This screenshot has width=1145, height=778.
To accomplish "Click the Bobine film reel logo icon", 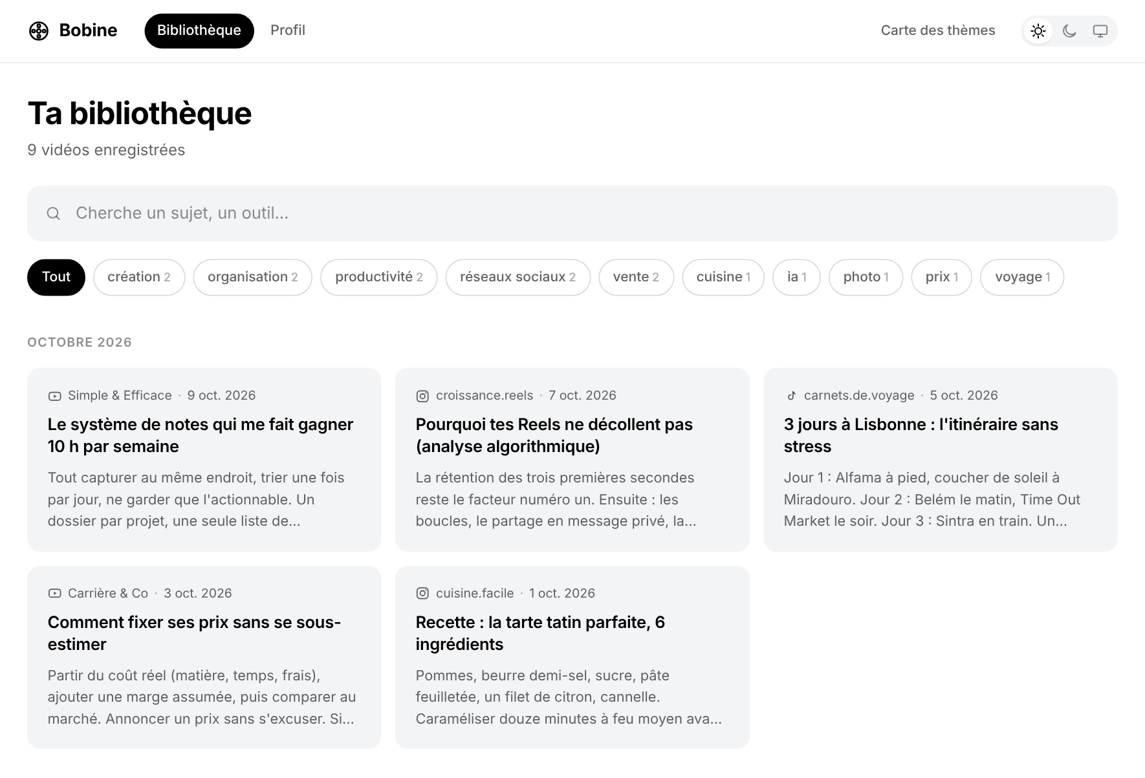I will click(x=39, y=30).
